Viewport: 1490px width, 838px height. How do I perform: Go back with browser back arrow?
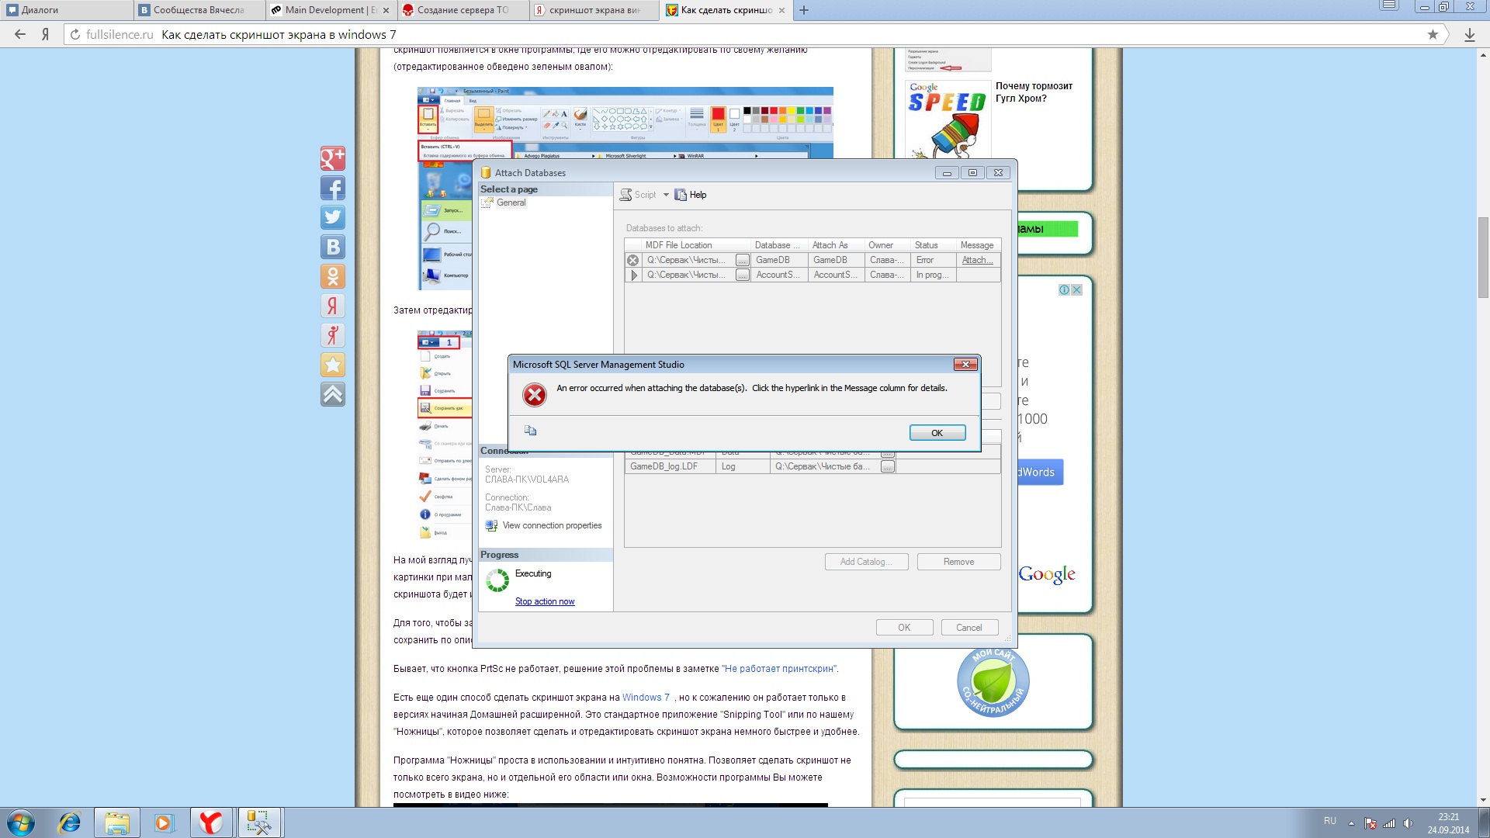coord(20,34)
